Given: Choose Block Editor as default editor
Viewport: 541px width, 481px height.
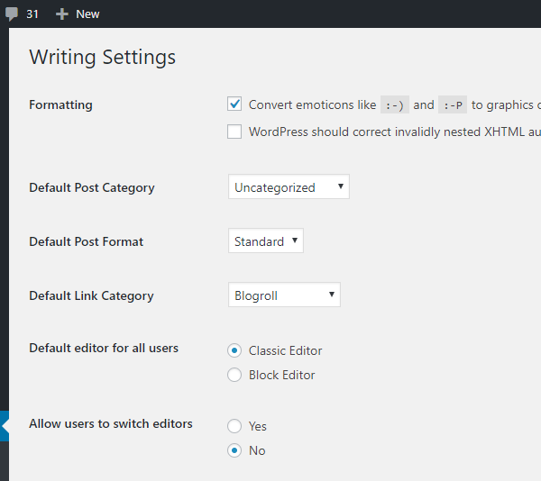Looking at the screenshot, I should [234, 375].
